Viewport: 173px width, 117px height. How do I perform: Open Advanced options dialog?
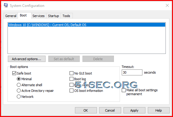[27, 59]
